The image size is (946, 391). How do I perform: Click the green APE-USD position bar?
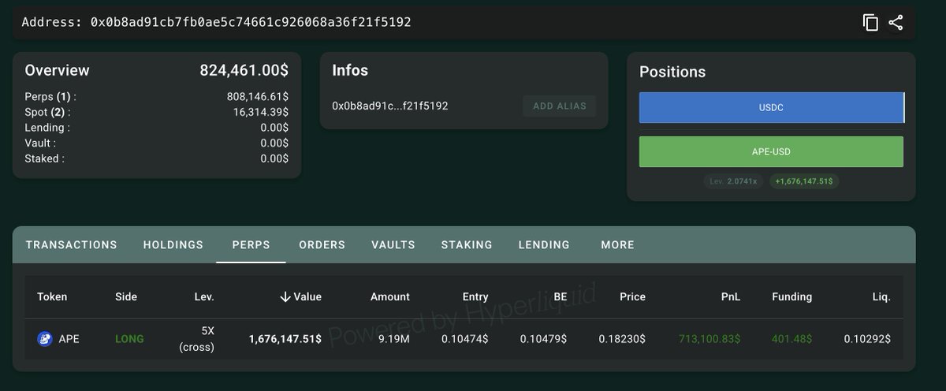[771, 151]
